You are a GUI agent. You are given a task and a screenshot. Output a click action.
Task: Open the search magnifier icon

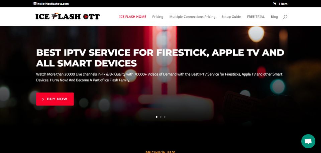pos(285,17)
